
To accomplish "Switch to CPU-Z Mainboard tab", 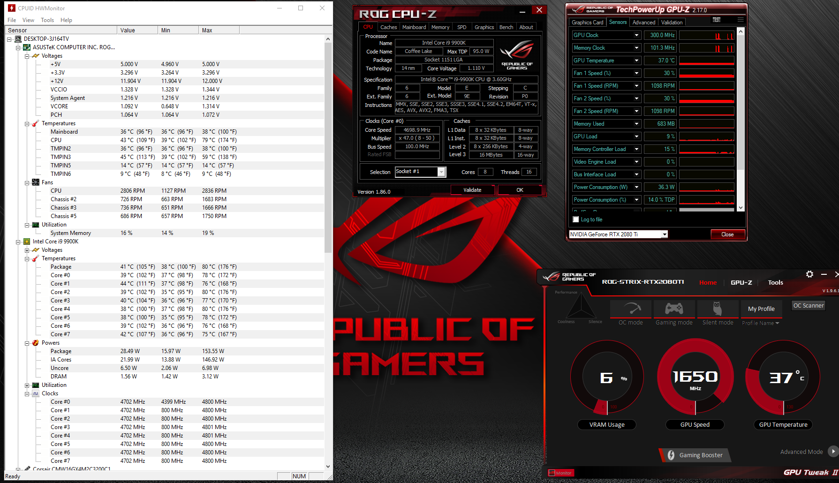I will tap(414, 27).
